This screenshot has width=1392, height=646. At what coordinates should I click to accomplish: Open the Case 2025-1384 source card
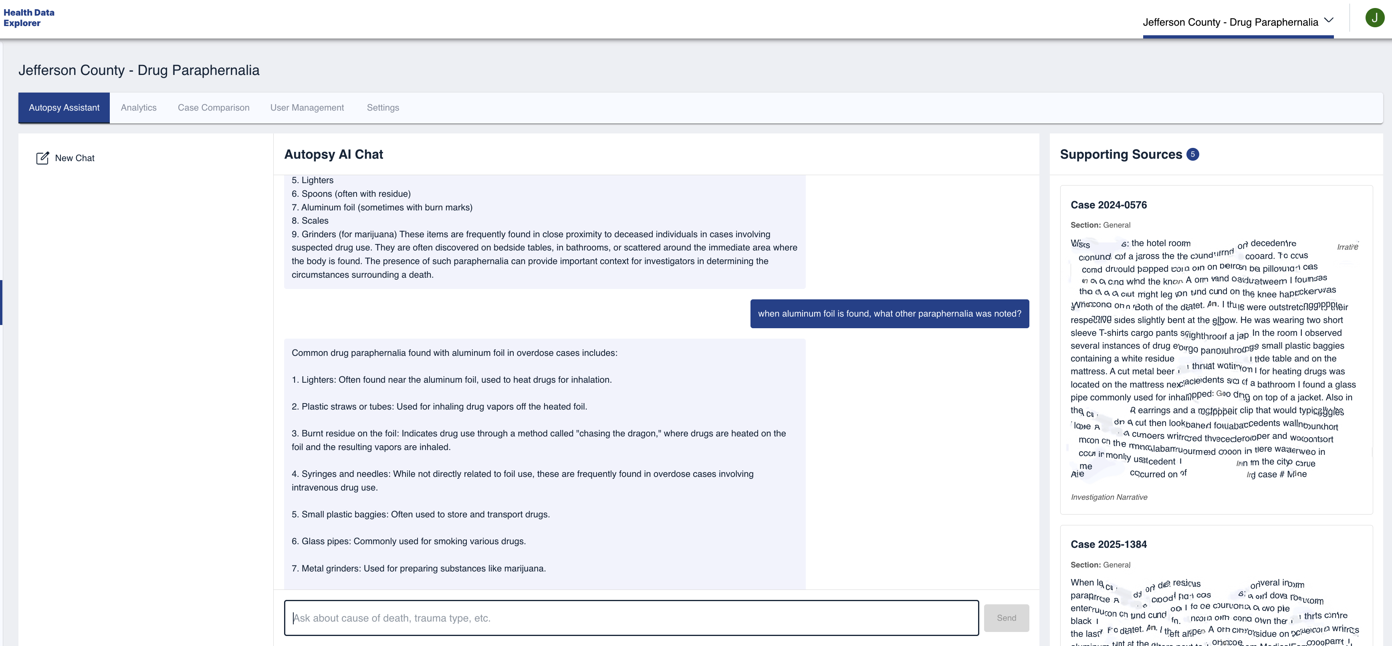click(1108, 544)
